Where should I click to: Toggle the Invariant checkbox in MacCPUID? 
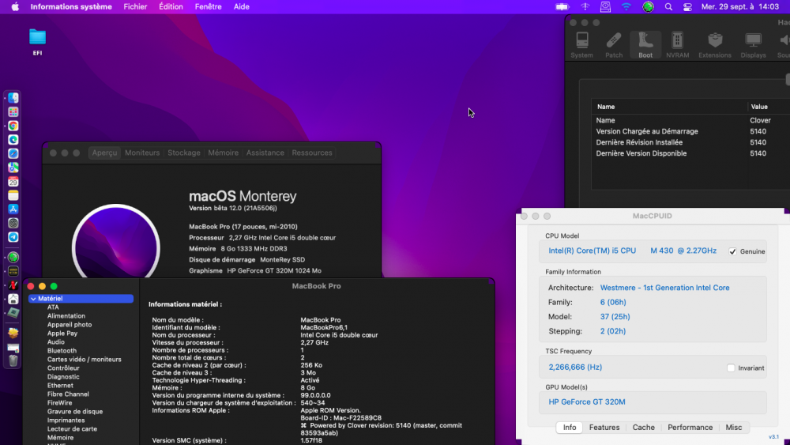(731, 368)
